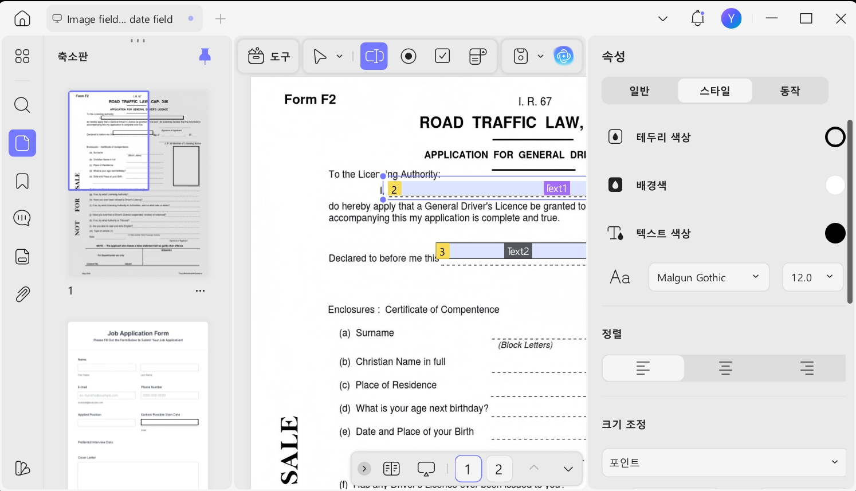The height and width of the screenshot is (491, 856).
Task: Open the attachments paperclip panel
Action: click(x=22, y=294)
